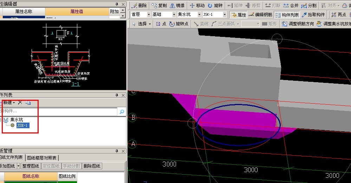Click the 拾取构件 pick component eyedropper
The image size is (351, 183).
313,15
